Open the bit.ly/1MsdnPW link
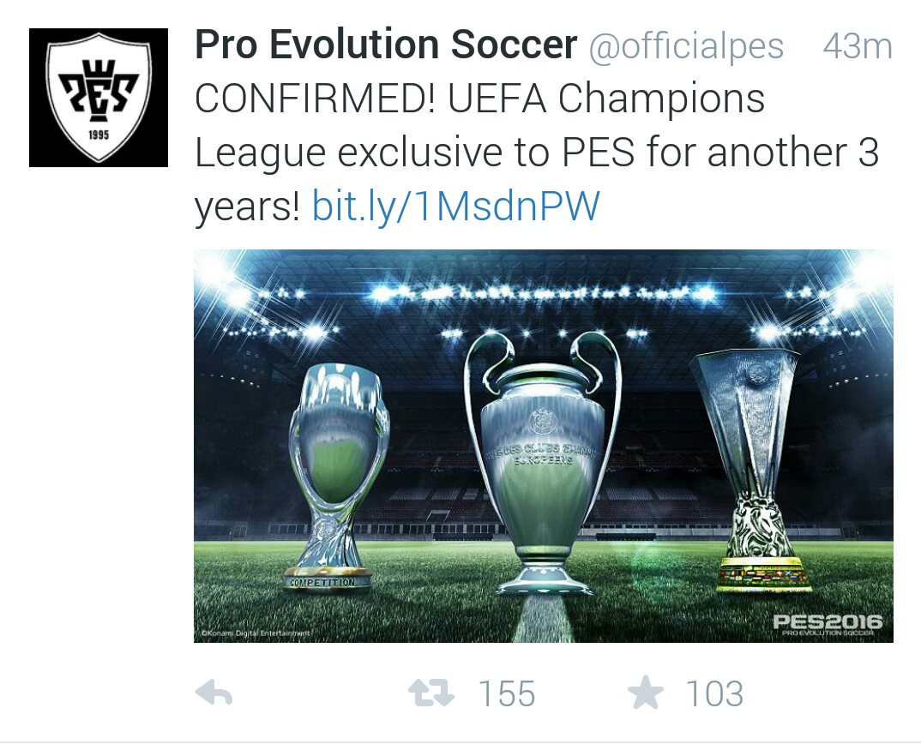 [x=455, y=207]
